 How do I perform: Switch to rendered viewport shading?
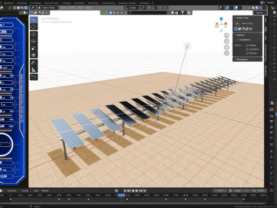tap(261, 8)
